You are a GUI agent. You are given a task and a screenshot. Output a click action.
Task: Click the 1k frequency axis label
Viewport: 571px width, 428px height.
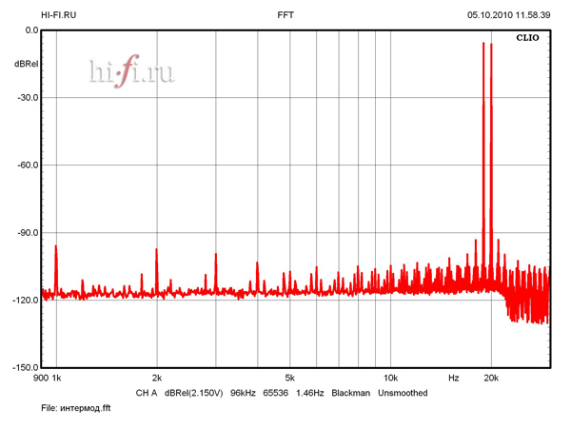[56, 378]
